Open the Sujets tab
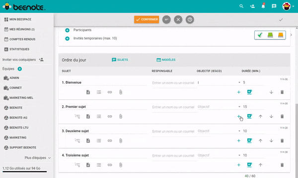Screen dimensions: 298x178 point(120,60)
